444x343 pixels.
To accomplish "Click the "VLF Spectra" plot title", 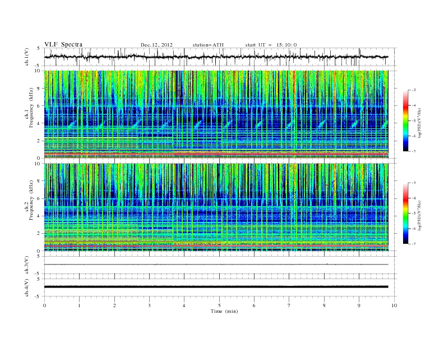I will (x=63, y=44).
